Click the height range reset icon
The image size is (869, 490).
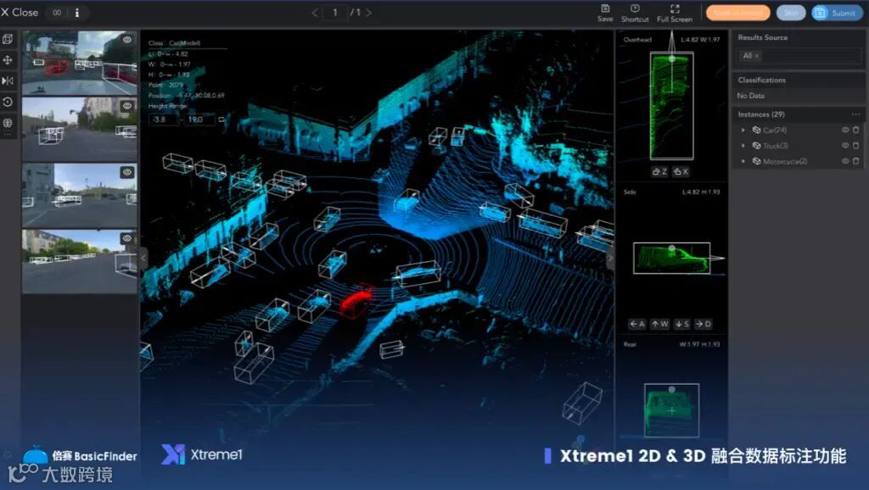pos(221,119)
